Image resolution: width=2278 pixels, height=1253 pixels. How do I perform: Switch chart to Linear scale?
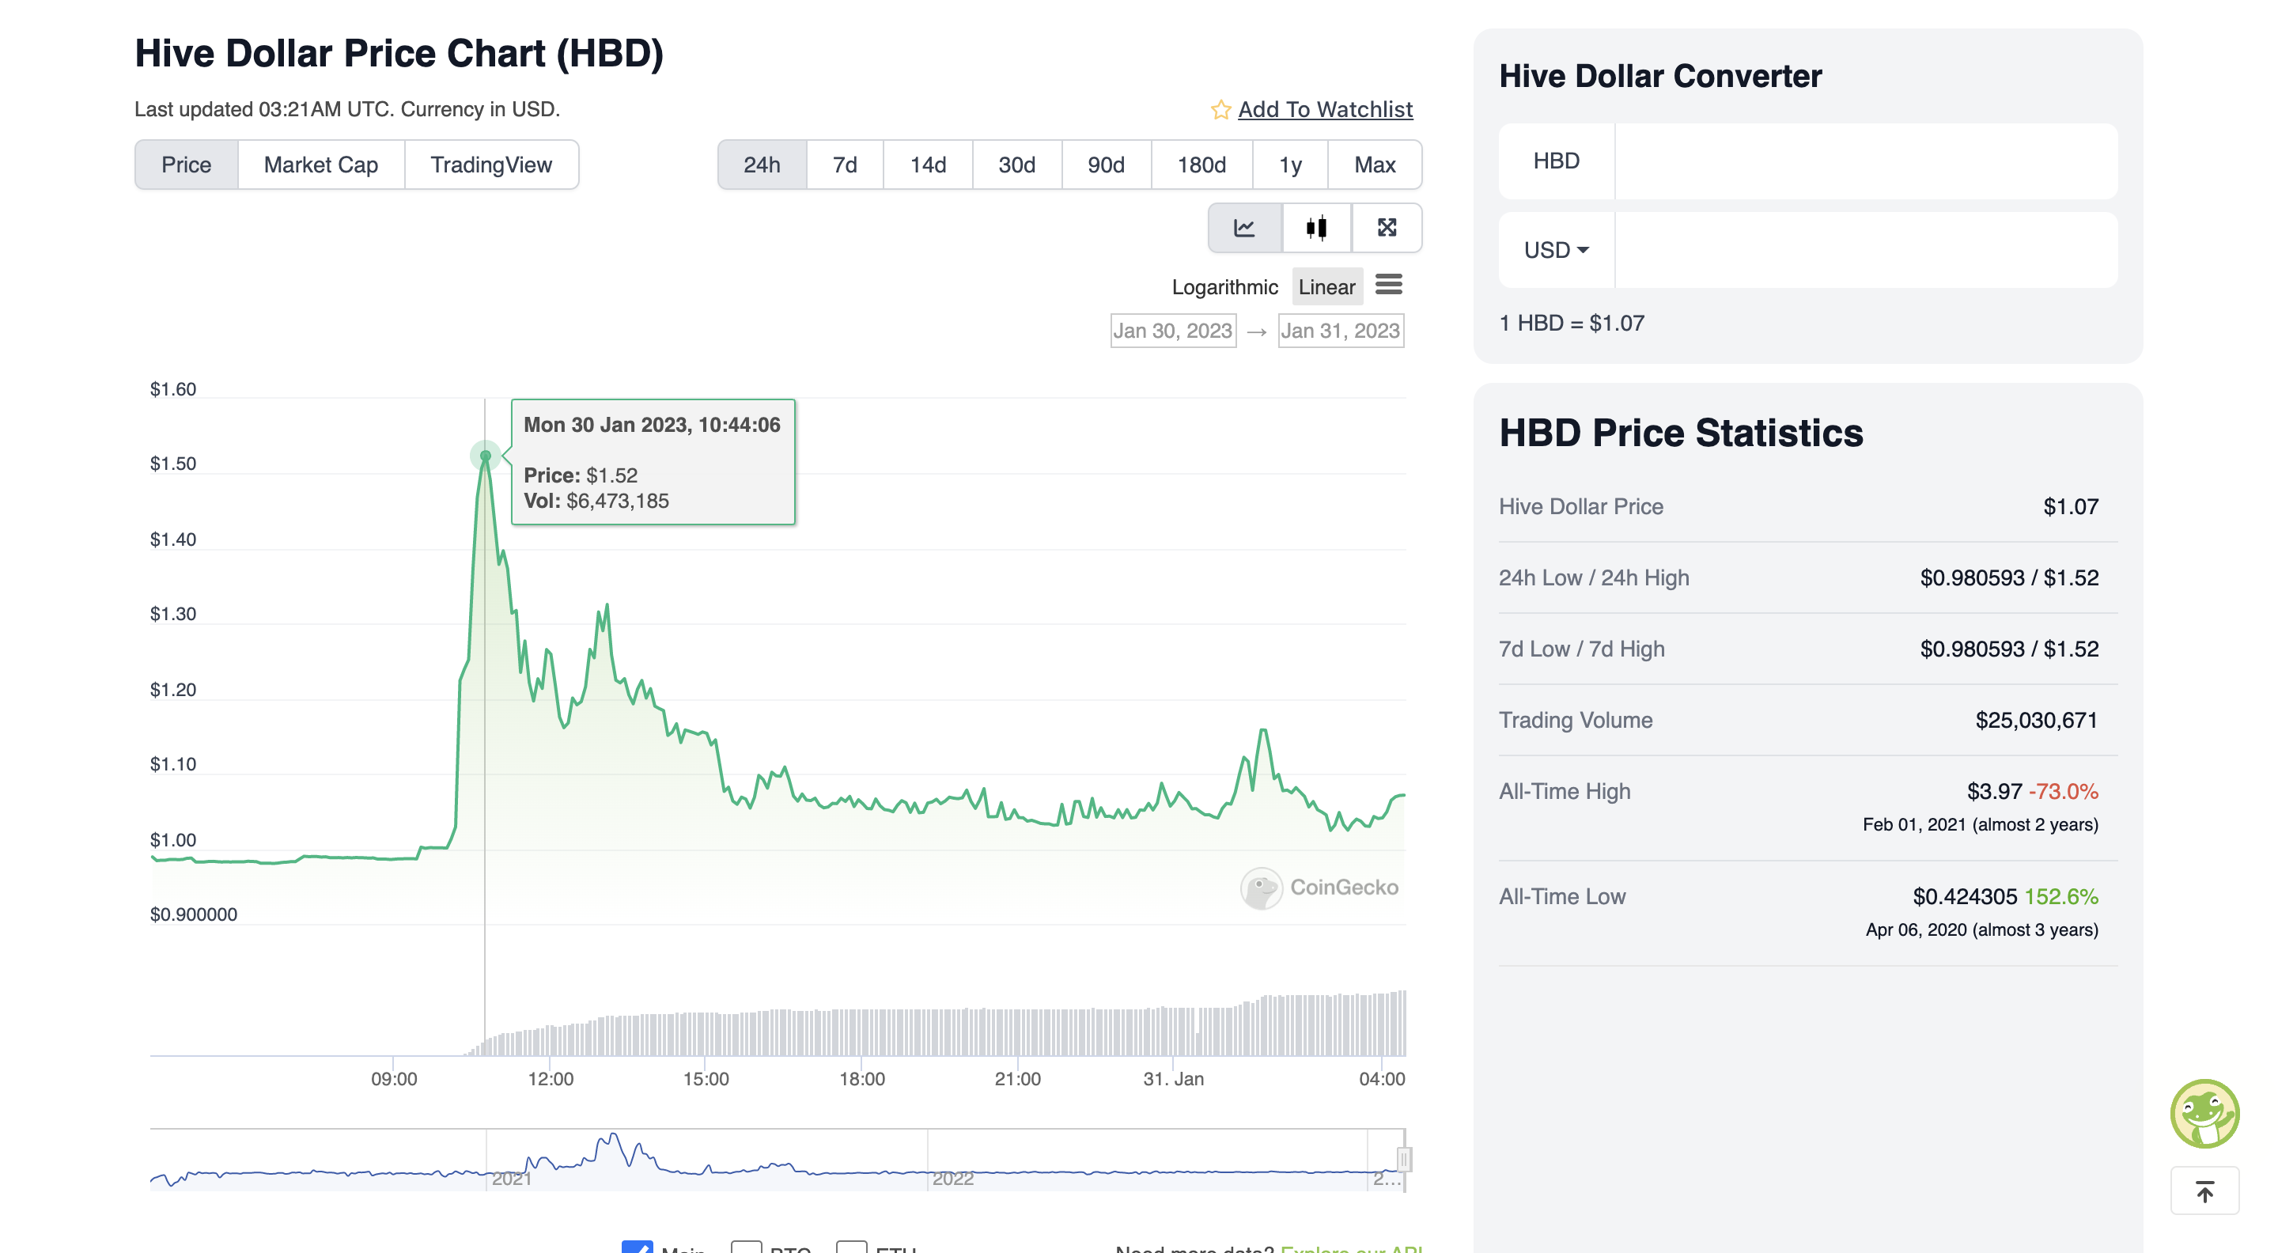[x=1326, y=287]
